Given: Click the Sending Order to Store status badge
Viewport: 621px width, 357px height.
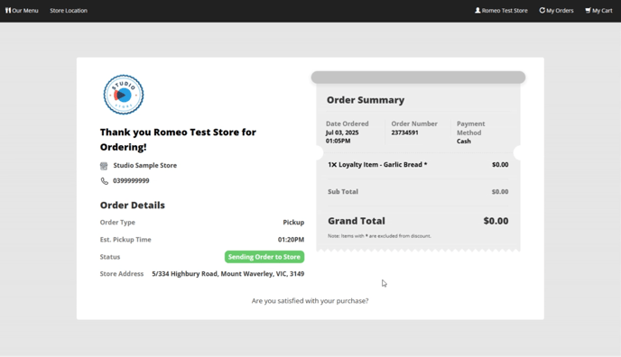Looking at the screenshot, I should coord(264,257).
